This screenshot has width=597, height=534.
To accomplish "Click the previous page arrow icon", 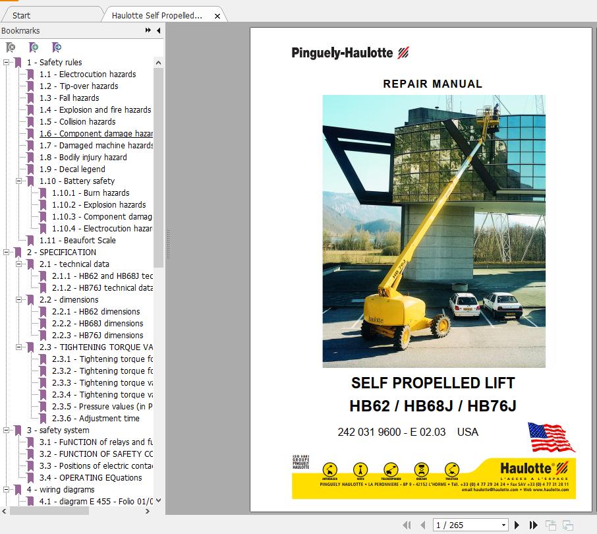I will click(422, 524).
